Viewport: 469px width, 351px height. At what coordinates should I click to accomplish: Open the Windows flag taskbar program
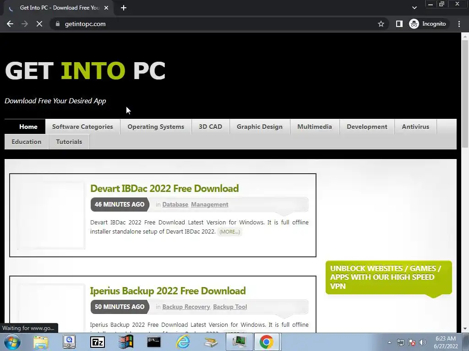[x=126, y=342]
